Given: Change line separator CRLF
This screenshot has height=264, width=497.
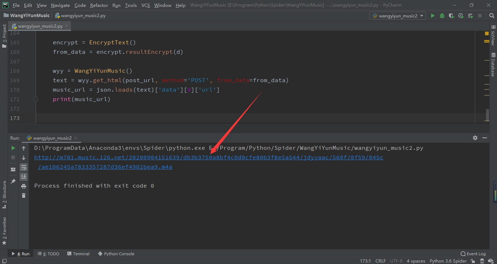Looking at the screenshot, I should [x=381, y=261].
